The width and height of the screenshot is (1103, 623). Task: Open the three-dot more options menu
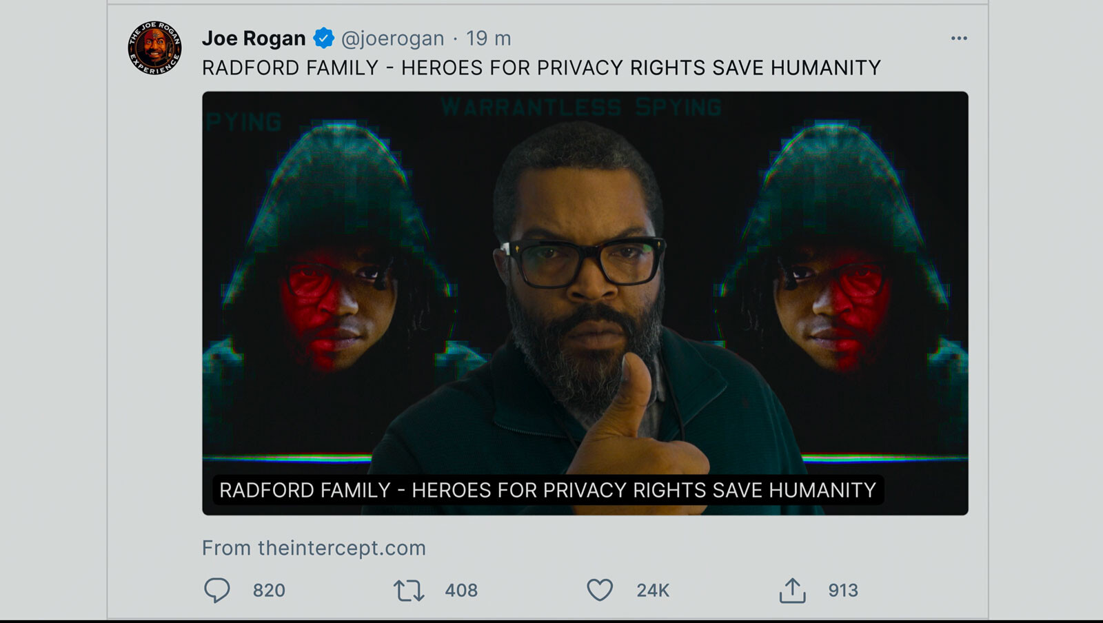click(x=959, y=39)
